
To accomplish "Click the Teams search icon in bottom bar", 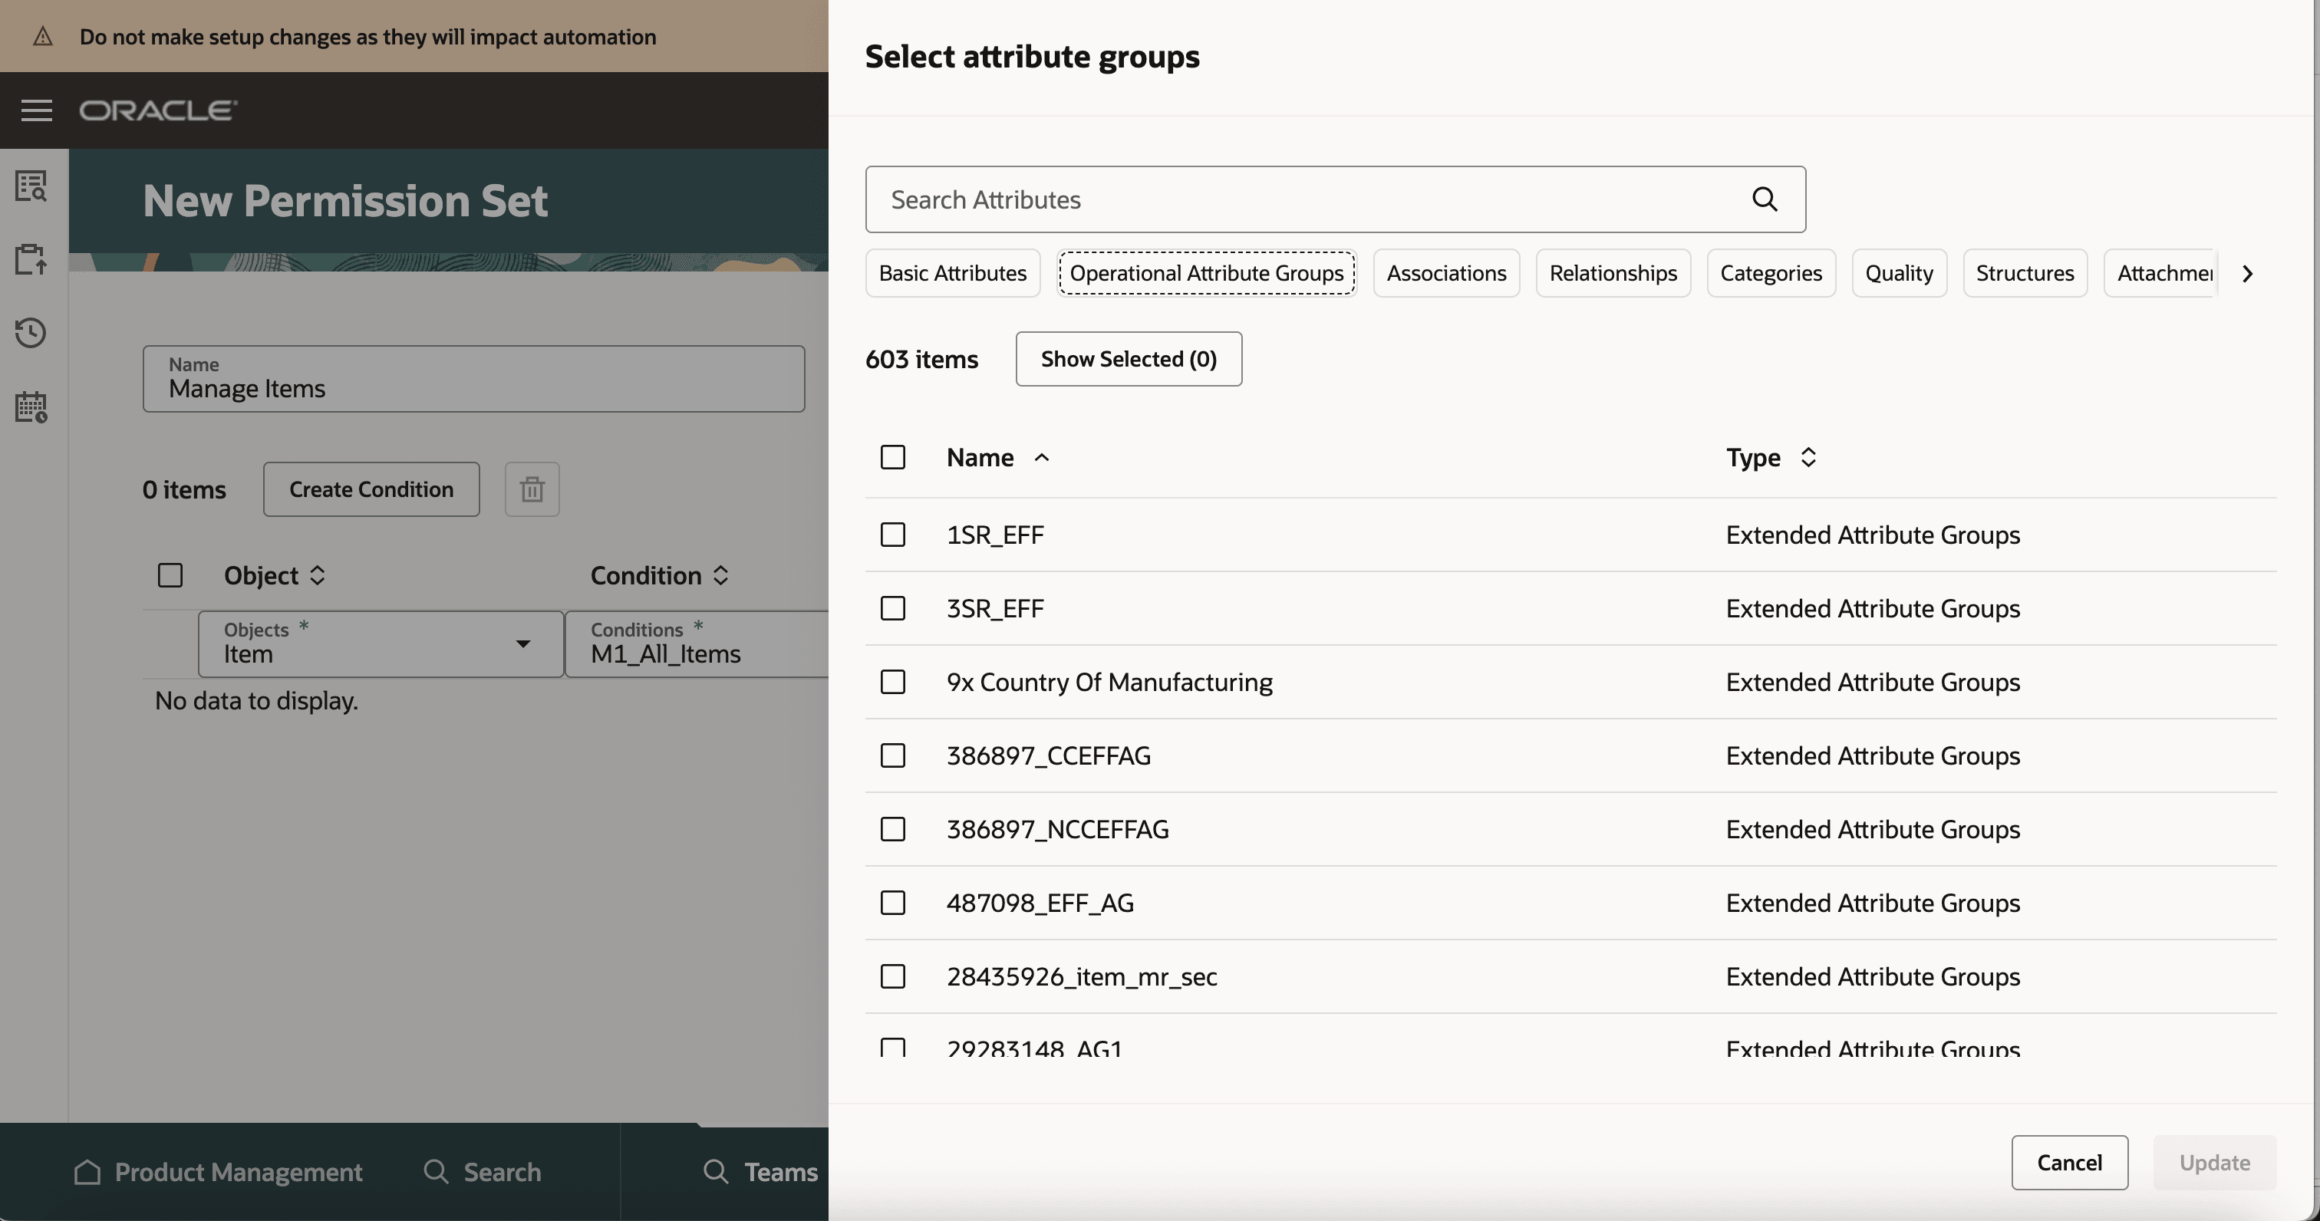I will (x=716, y=1171).
